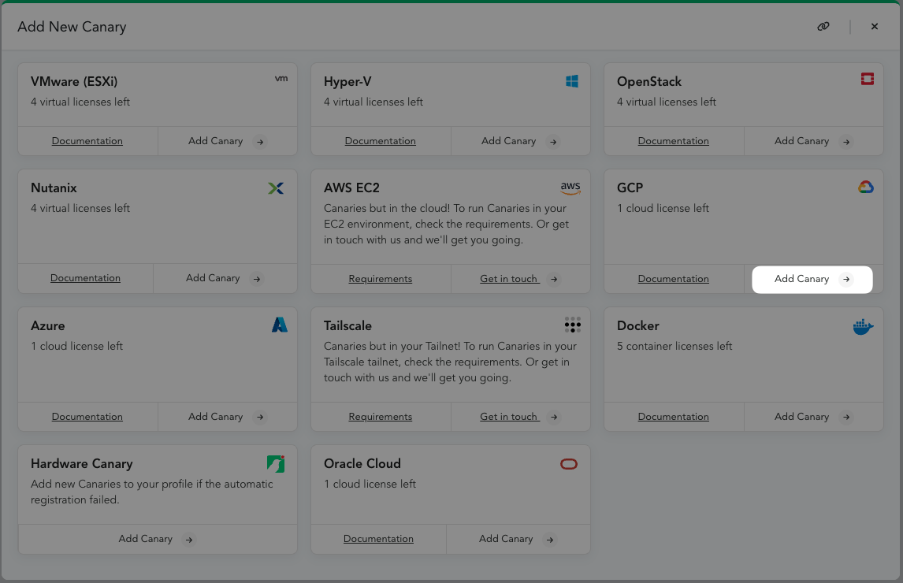The image size is (903, 583).
Task: Open Hyper-V Documentation link
Action: 380,141
